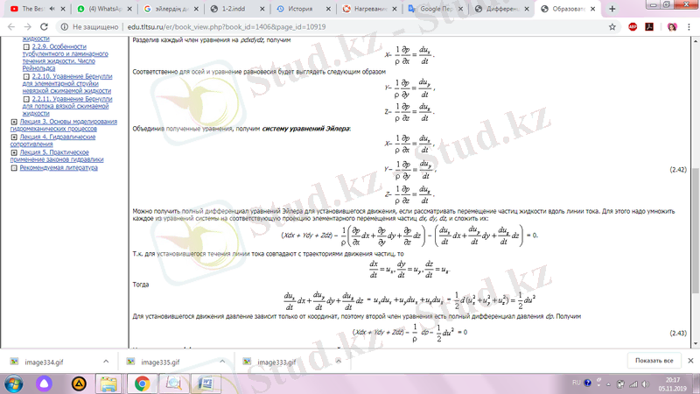Screen dimensions: 700x394
Task: Open the magnifier app in taskbar
Action: point(173,383)
